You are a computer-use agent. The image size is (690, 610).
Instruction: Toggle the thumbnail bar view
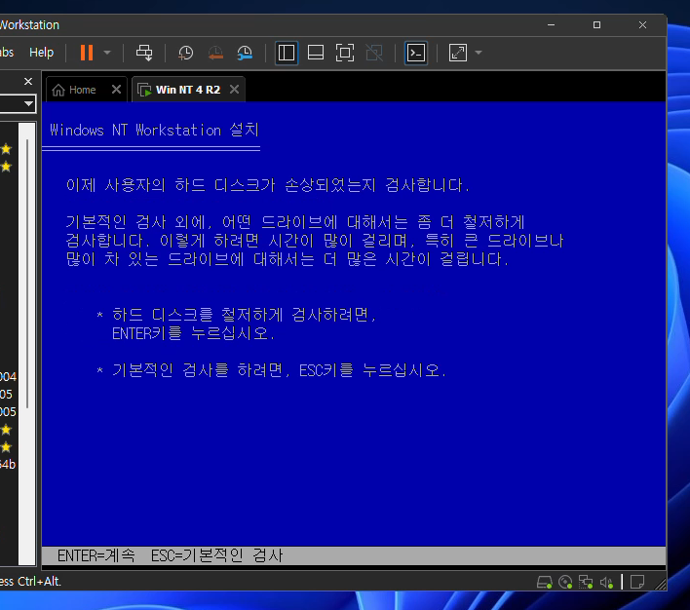click(316, 53)
